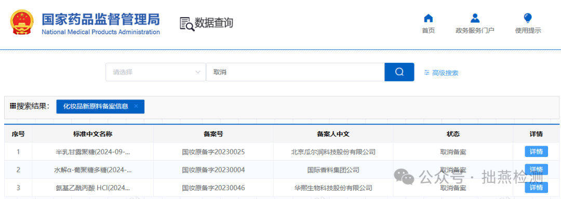View 详情 for 水解α-葡聚糖多糖 row
This screenshot has height=199, width=561.
pos(536,169)
